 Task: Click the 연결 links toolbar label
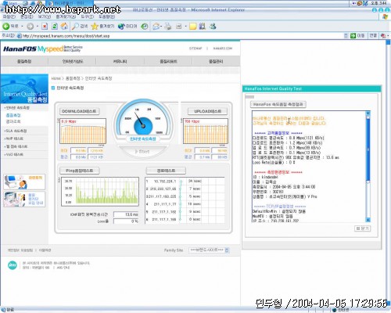tap(373, 36)
